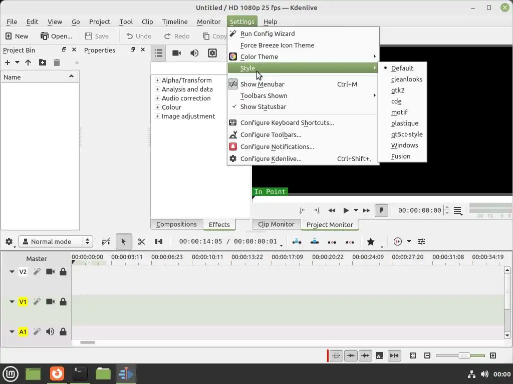Expand the Audio correction category

click(157, 98)
